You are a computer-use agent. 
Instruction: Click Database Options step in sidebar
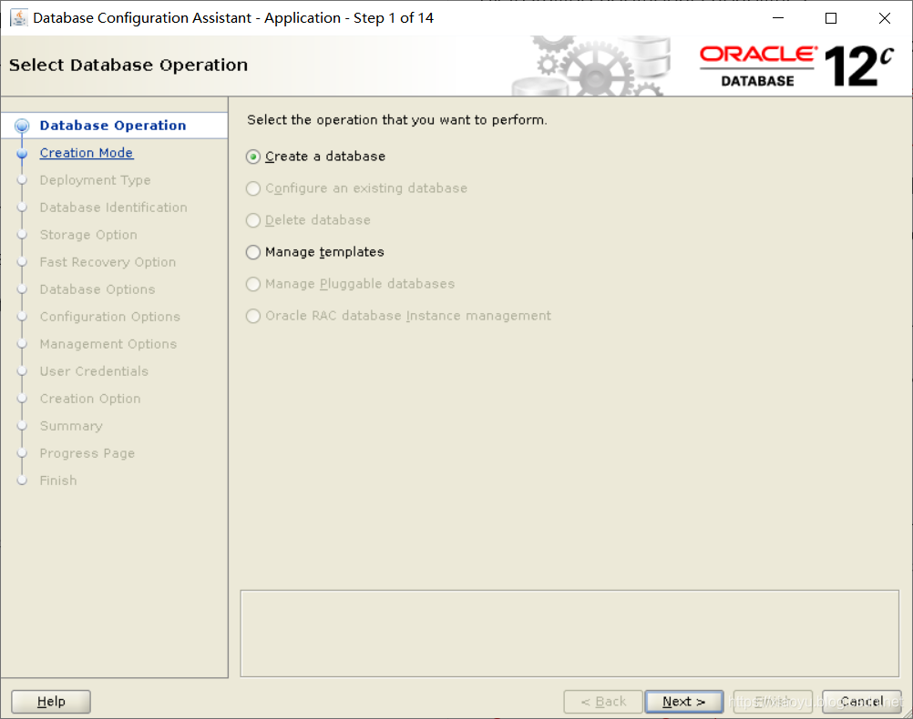tap(97, 289)
